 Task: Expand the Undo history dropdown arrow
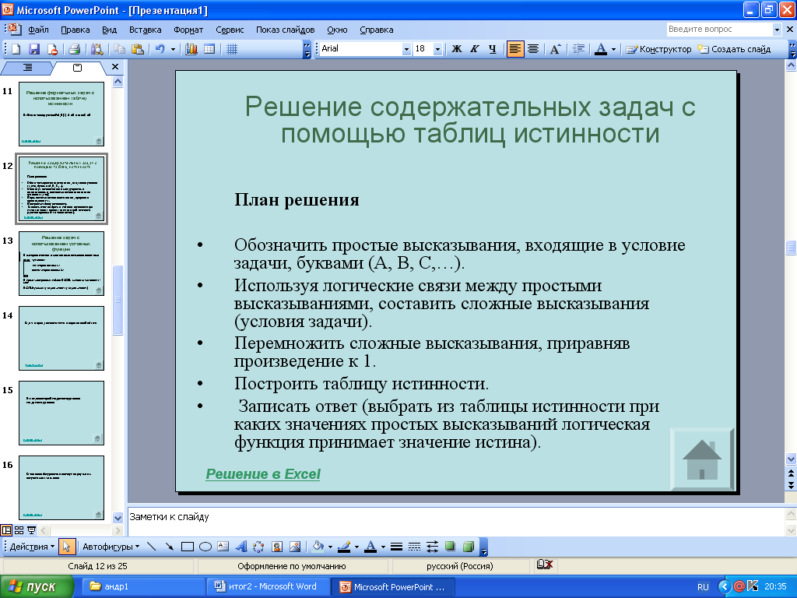click(173, 49)
